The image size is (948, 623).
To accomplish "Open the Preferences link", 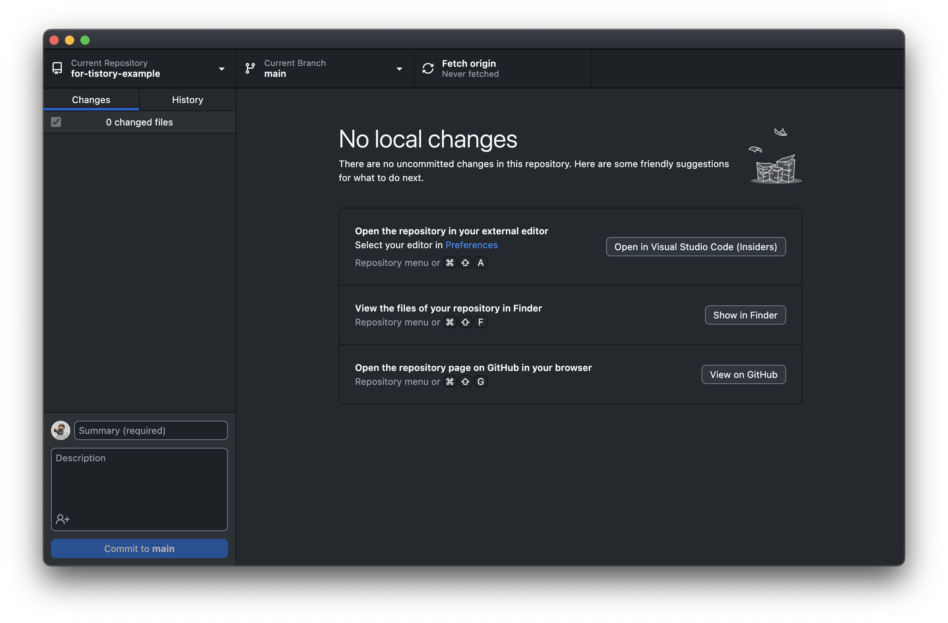I will [x=471, y=245].
